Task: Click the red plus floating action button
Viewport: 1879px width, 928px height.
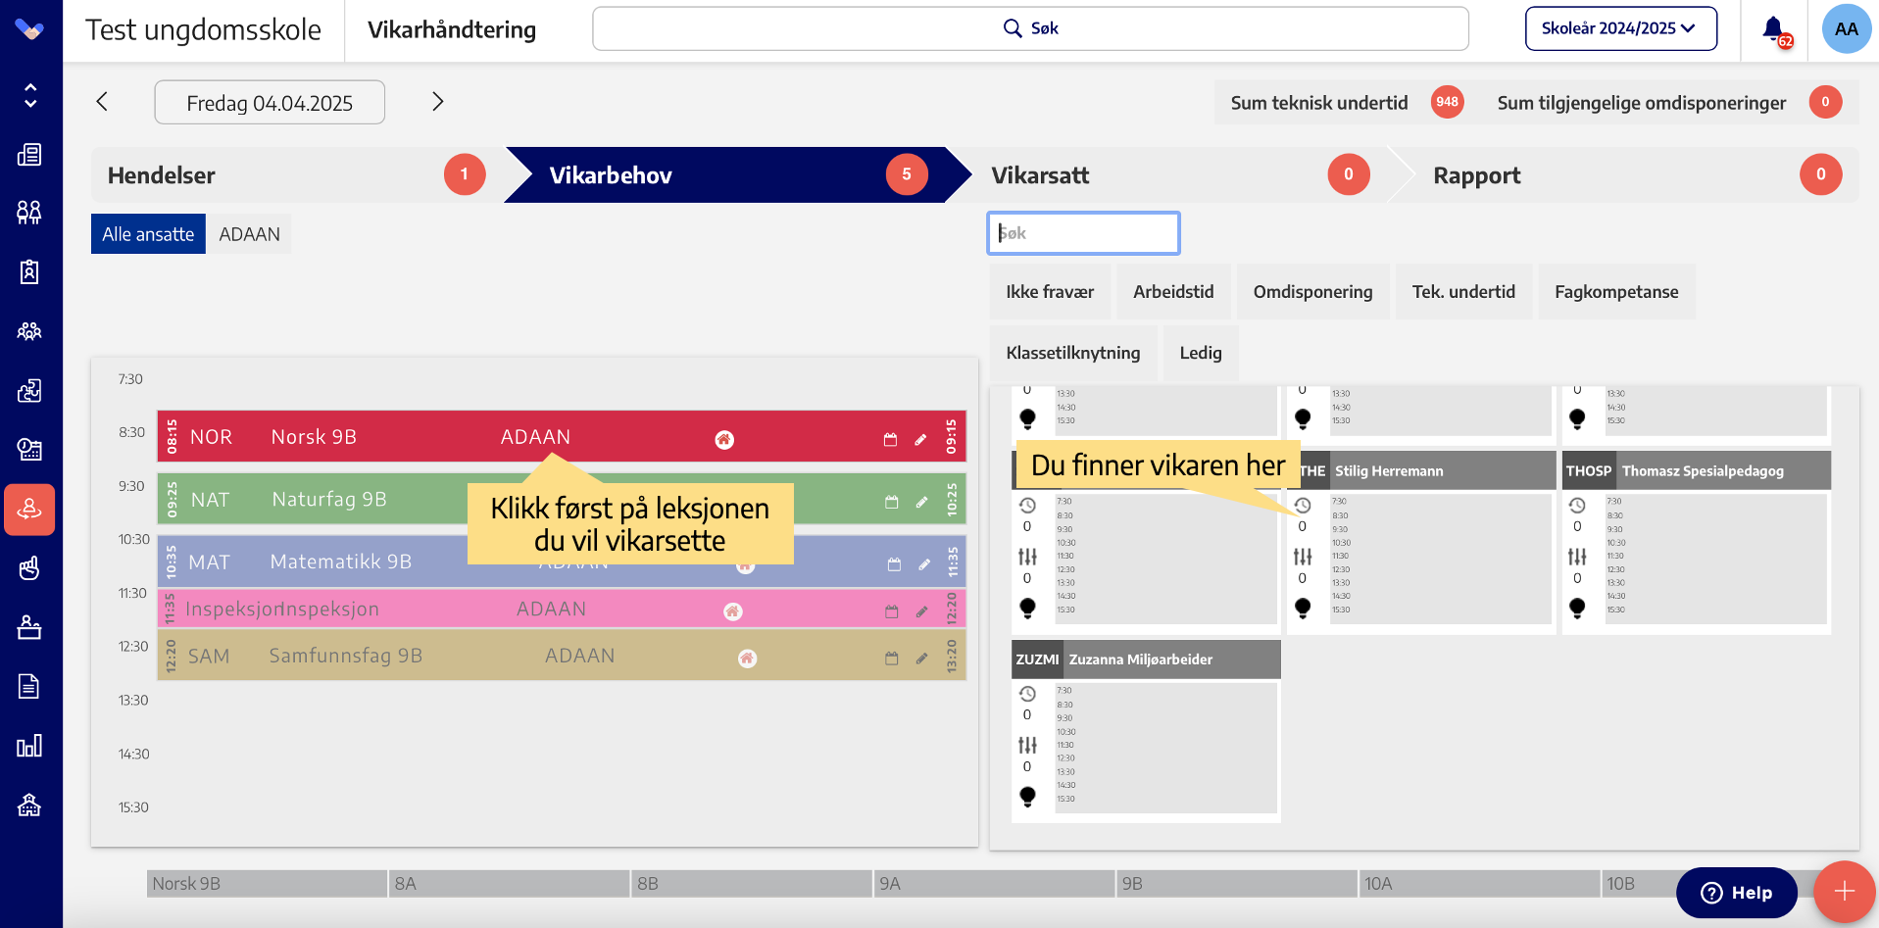Action: (1844, 891)
